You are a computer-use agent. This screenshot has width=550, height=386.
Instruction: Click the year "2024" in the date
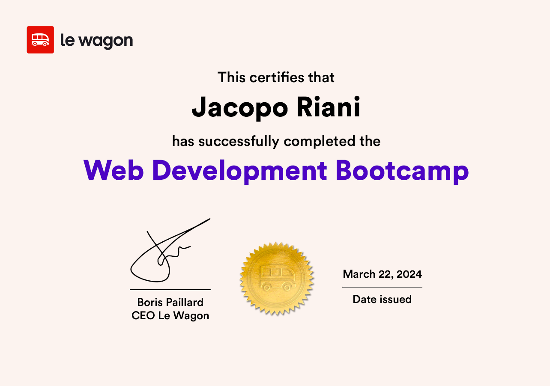(x=409, y=274)
